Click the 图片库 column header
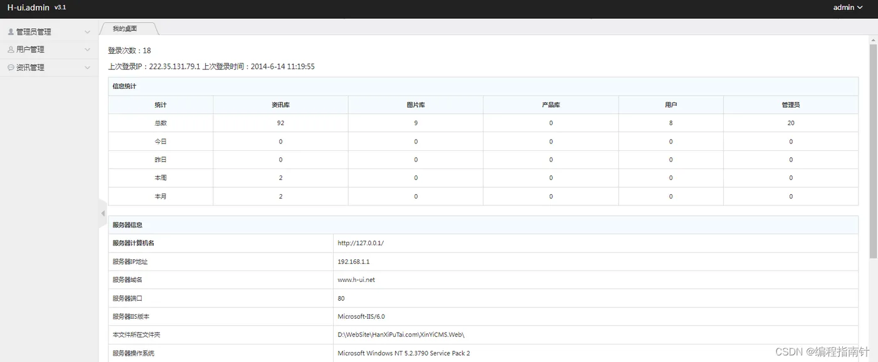 point(416,105)
